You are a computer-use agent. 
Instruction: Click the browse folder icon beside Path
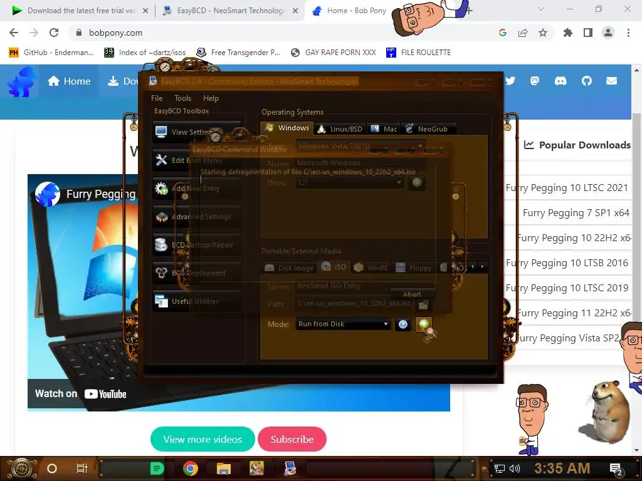(423, 304)
